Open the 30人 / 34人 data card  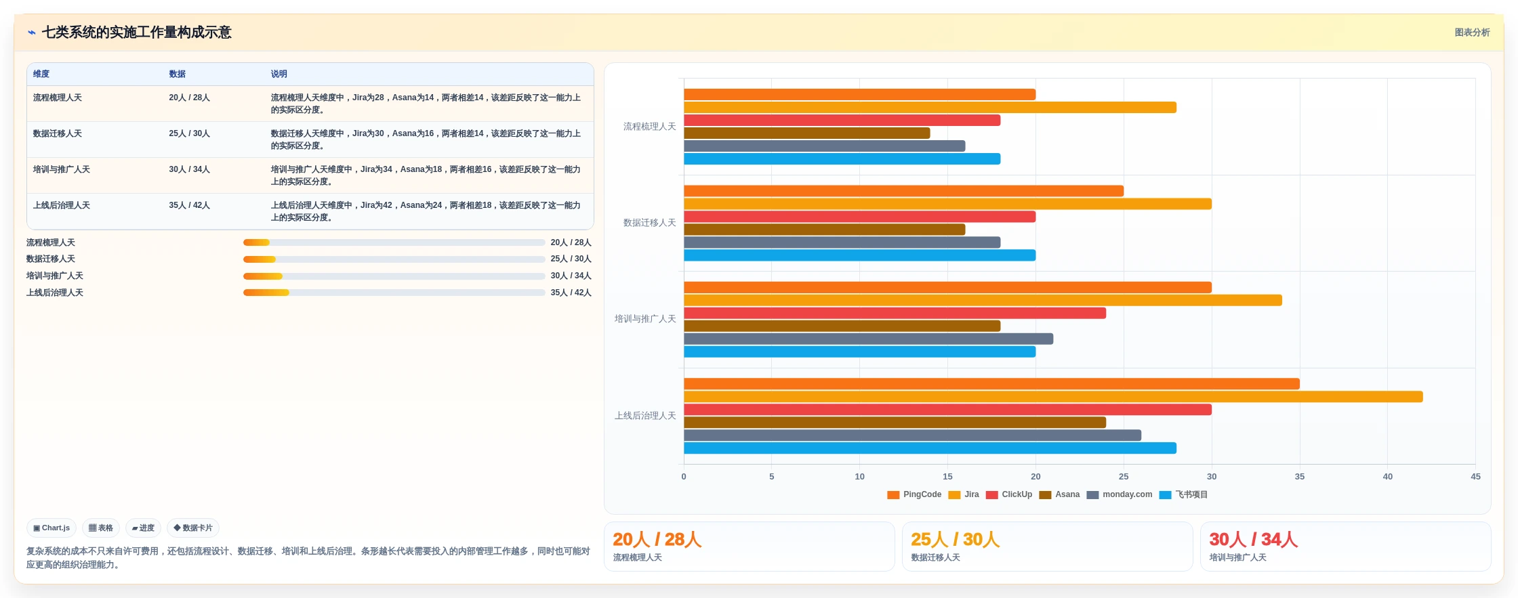click(x=1346, y=547)
